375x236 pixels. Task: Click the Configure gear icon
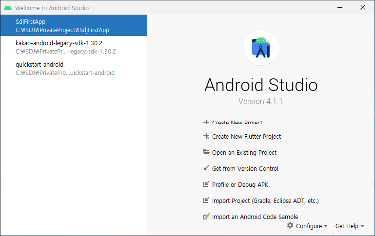click(x=290, y=225)
